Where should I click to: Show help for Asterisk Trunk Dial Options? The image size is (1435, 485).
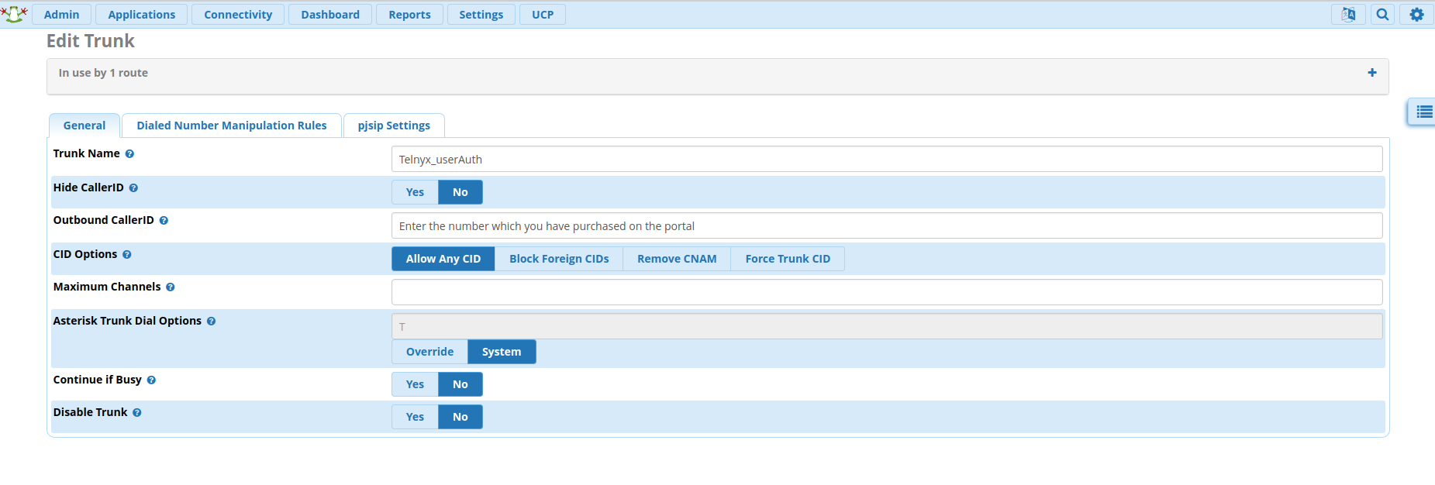pyautogui.click(x=211, y=322)
